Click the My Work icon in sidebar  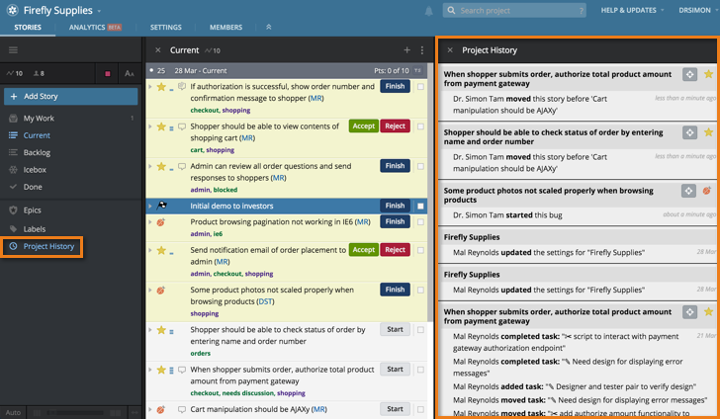tap(13, 119)
